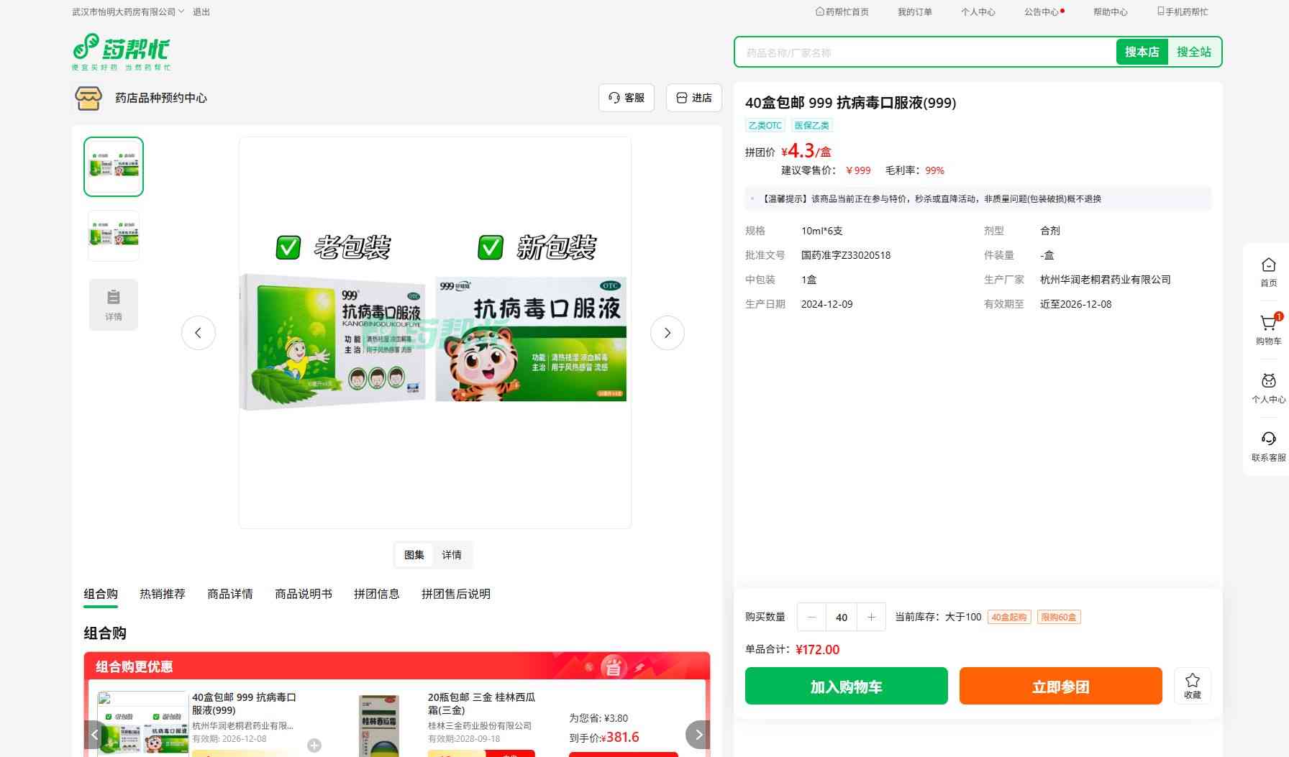1289x757 pixels.
Task: Switch gallery toggle to 图集
Action: [414, 555]
